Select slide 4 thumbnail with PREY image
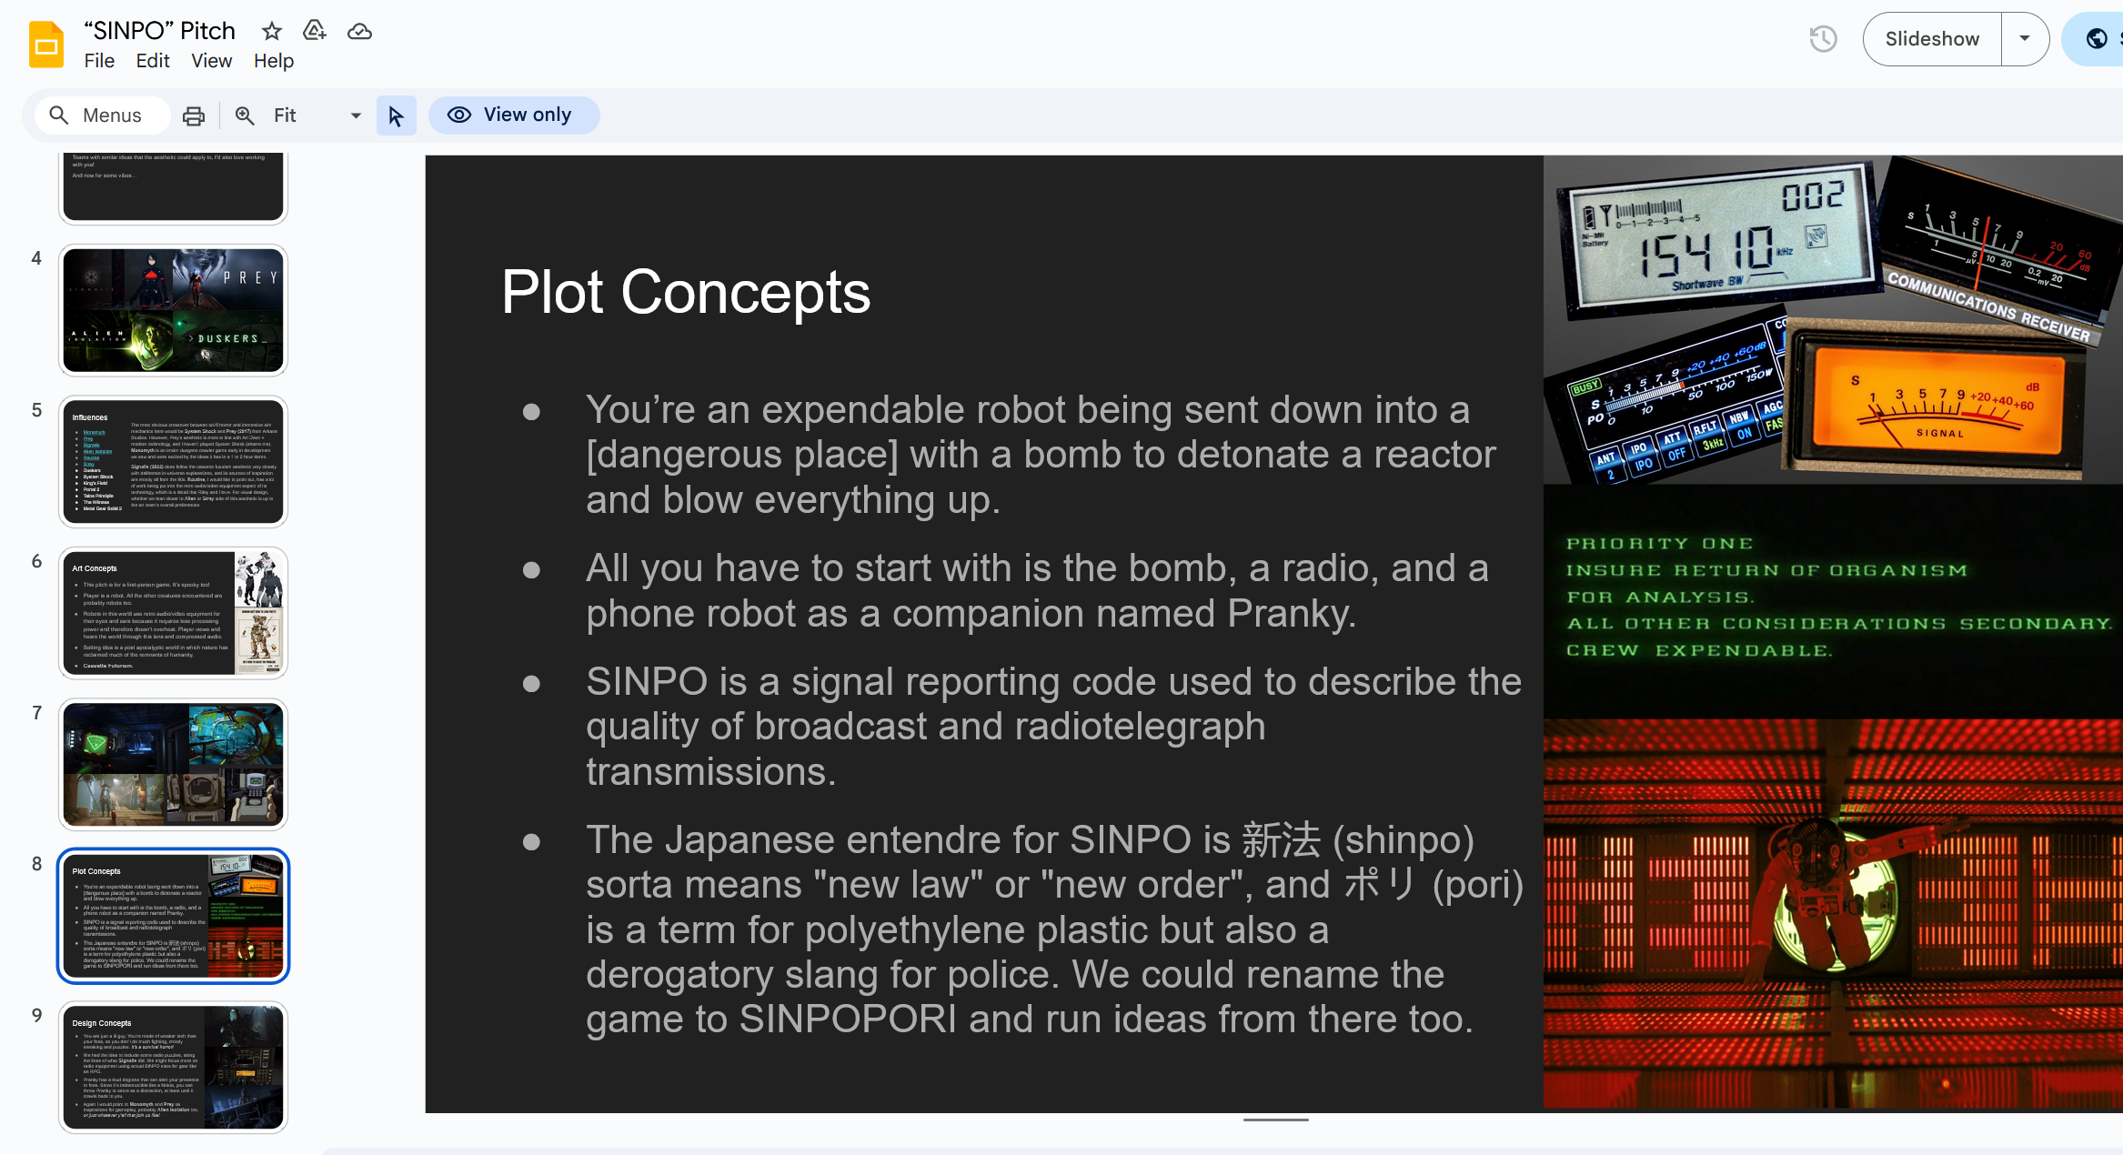Viewport: 2123px width, 1155px height. (173, 310)
